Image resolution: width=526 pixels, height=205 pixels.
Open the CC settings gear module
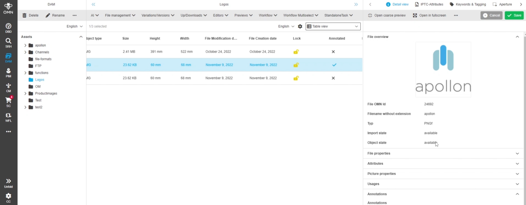pos(8,198)
